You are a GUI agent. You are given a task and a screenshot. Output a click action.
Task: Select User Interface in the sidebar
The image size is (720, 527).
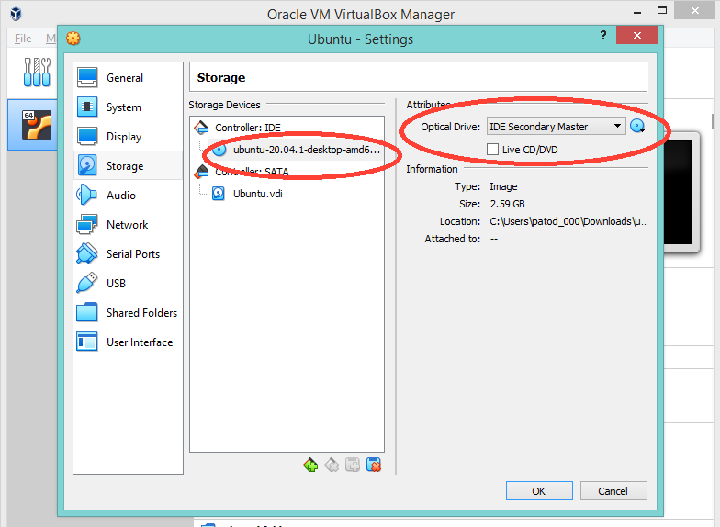[x=128, y=342]
